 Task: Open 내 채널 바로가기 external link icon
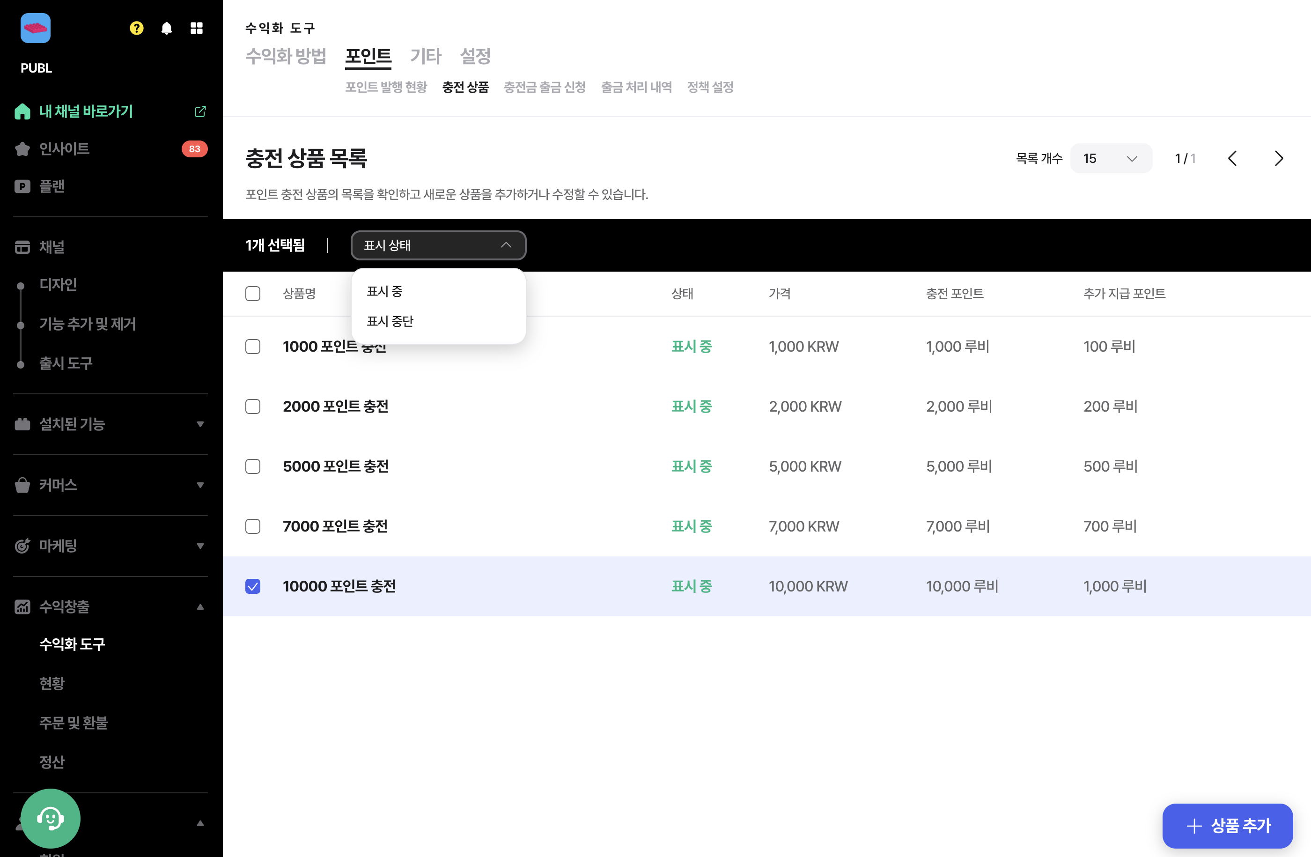point(199,111)
